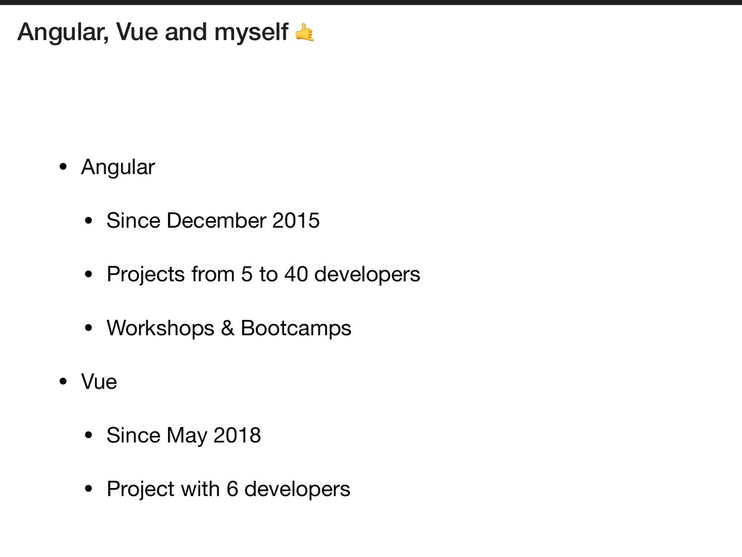Click the hand emoji in the title
742x557 pixels.
(x=304, y=33)
